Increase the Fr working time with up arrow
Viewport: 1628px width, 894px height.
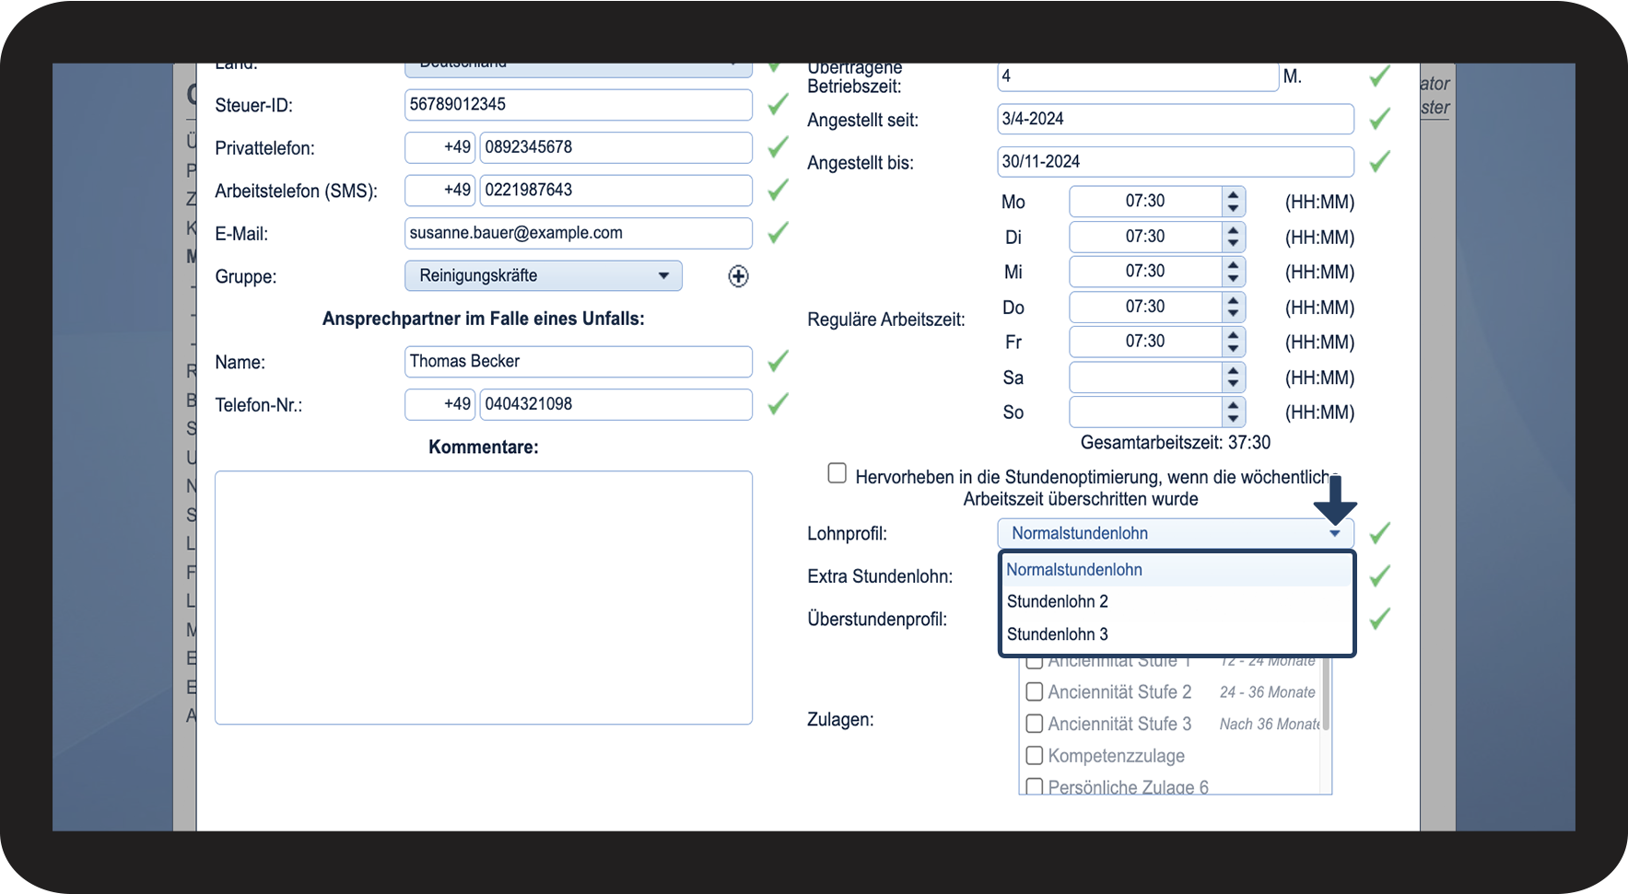1233,335
